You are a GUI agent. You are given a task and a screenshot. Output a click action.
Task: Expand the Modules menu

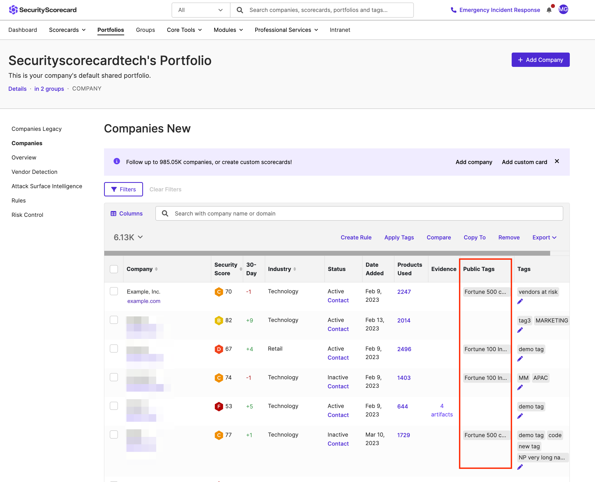coord(228,30)
